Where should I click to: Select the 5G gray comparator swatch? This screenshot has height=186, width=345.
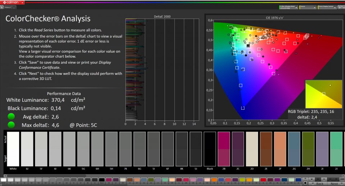83,149
